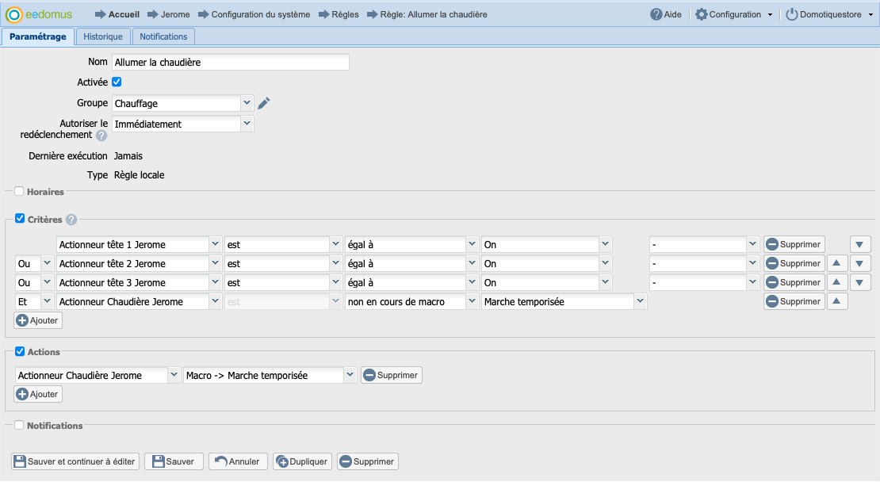Click the Nom text field

230,62
